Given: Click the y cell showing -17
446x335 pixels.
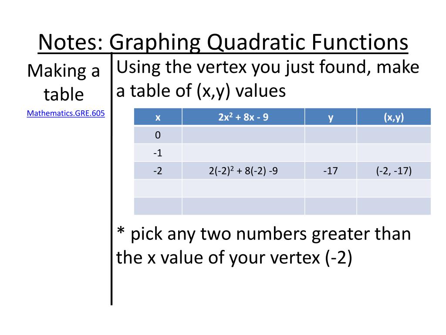Looking at the screenshot, I should point(331,171).
